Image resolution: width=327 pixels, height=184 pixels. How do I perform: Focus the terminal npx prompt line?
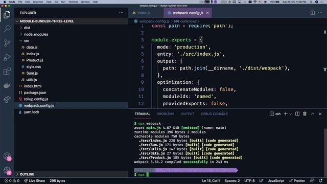(x=141, y=175)
